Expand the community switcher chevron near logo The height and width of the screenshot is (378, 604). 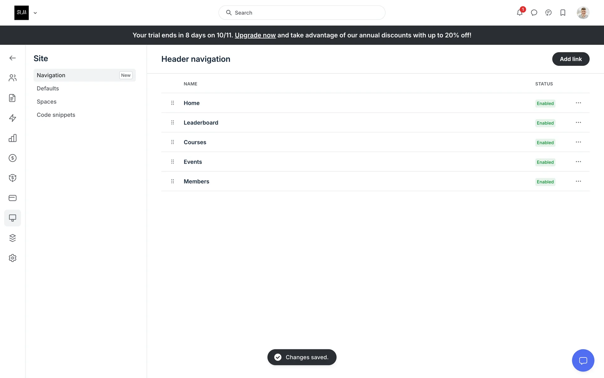coord(35,13)
